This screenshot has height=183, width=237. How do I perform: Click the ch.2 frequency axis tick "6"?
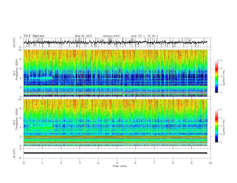tap(21, 118)
